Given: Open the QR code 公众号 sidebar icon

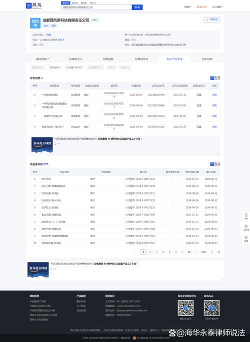Looking at the screenshot, I should tap(246, 228).
